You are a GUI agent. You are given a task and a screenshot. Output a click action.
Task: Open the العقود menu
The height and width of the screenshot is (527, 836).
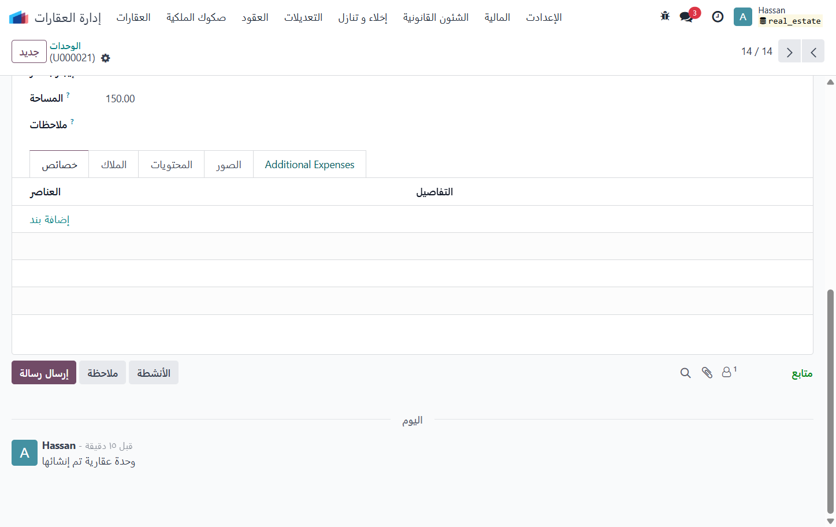(255, 17)
